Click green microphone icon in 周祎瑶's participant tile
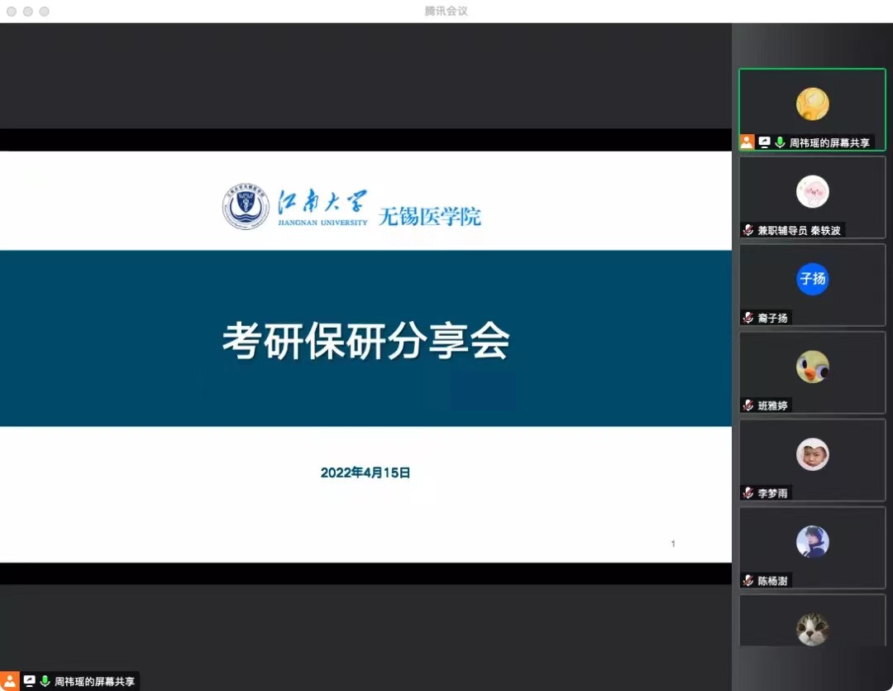Image resolution: width=893 pixels, height=691 pixels. (x=780, y=142)
